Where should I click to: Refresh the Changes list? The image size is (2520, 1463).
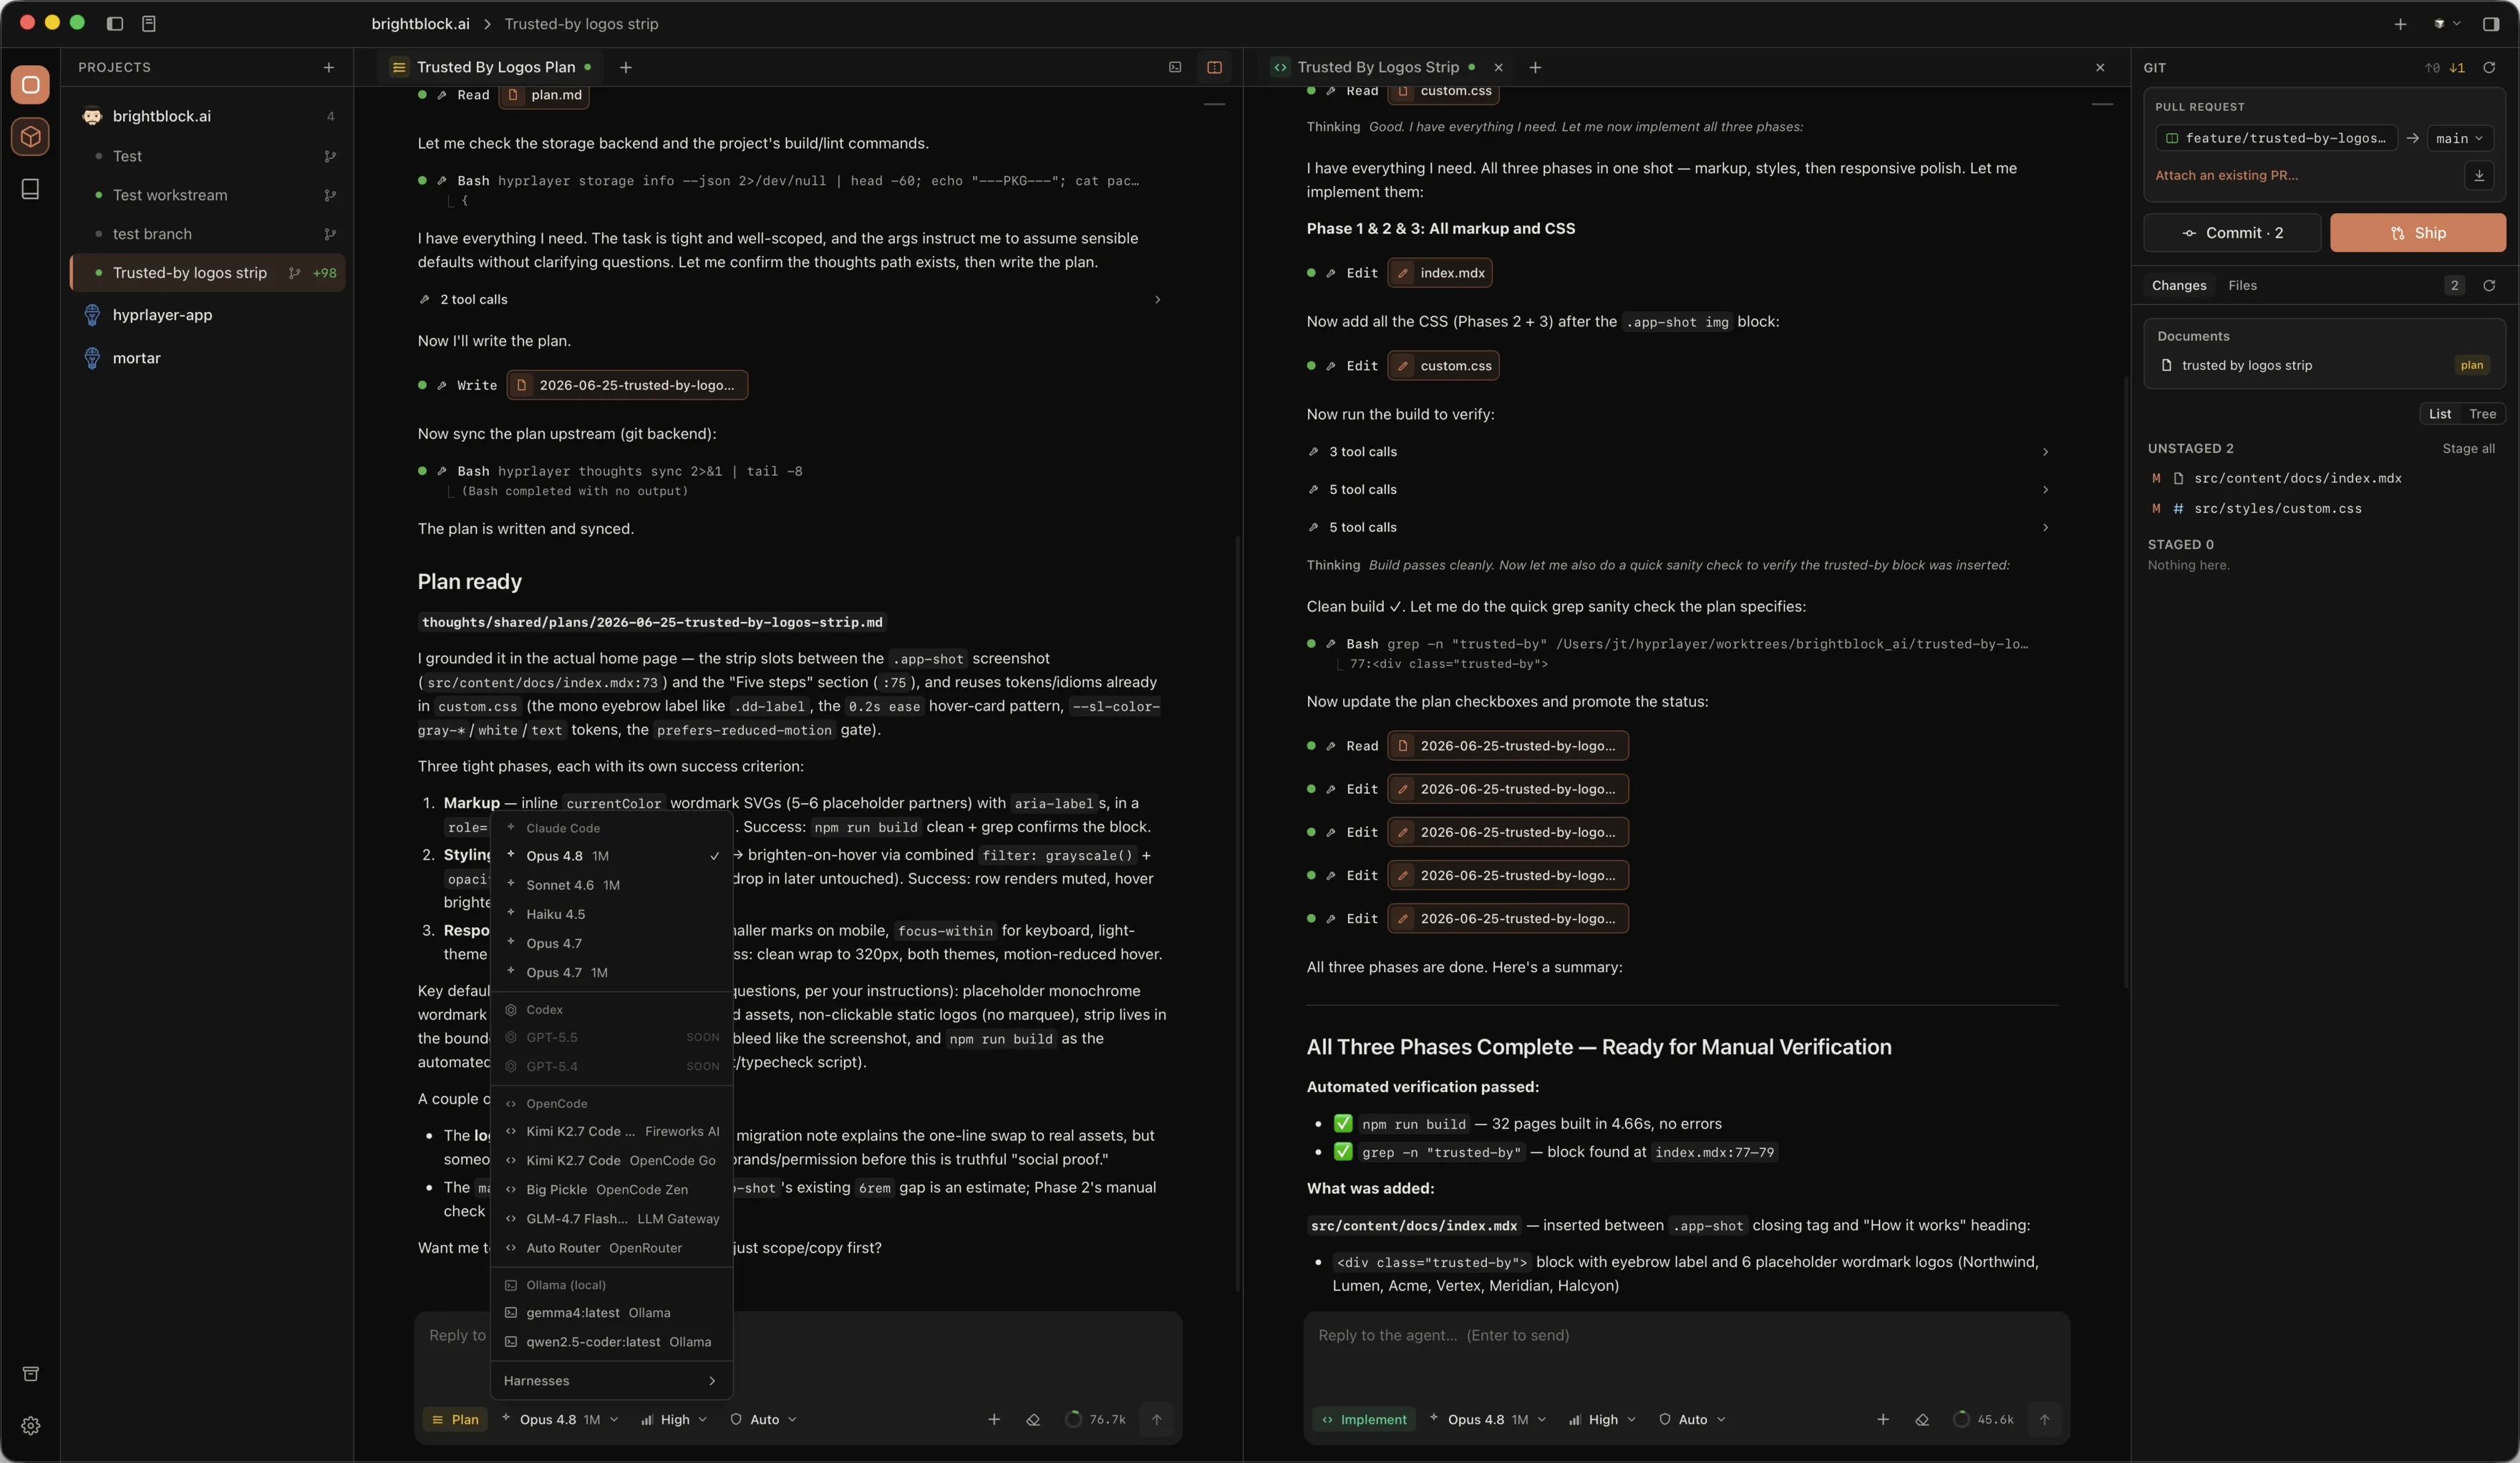[2489, 285]
